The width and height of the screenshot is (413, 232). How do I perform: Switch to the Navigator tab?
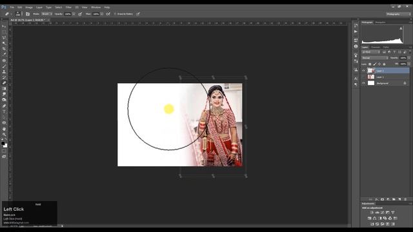coord(380,23)
